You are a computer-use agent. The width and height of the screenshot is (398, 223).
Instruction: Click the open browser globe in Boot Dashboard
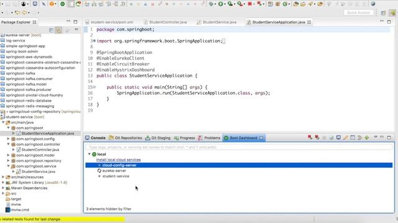click(331, 138)
